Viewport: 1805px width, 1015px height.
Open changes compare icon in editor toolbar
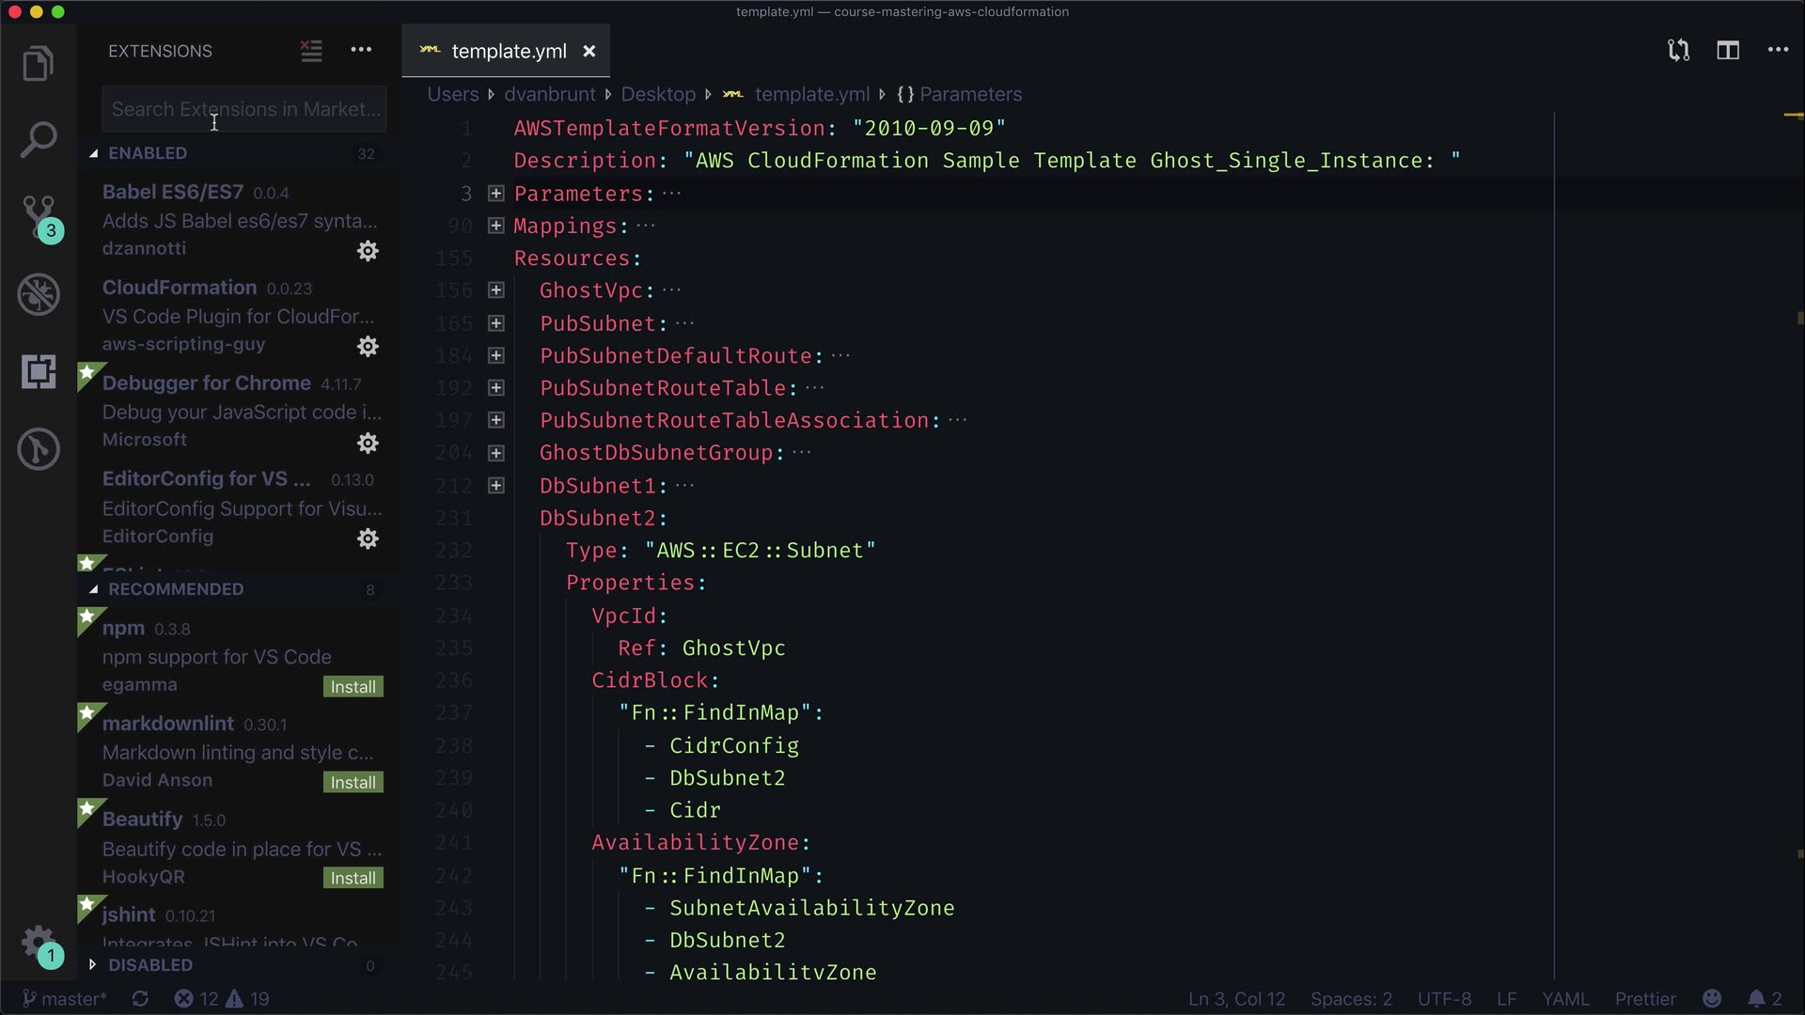point(1678,51)
